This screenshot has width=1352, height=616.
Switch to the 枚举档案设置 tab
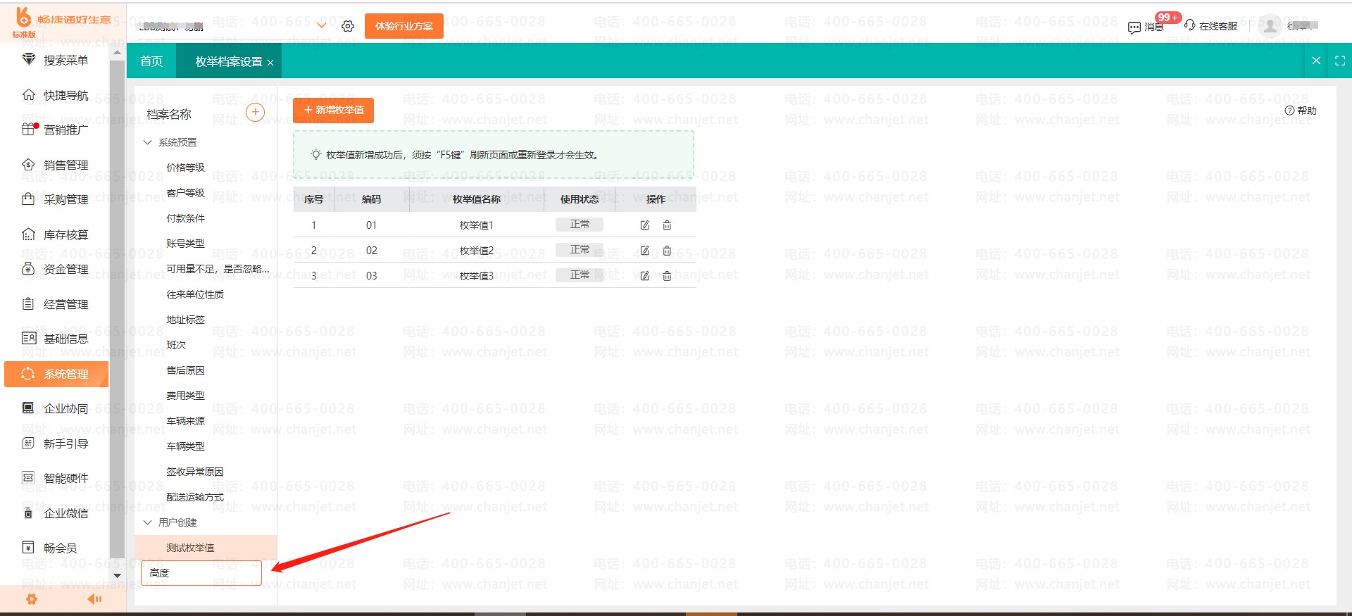coord(229,62)
